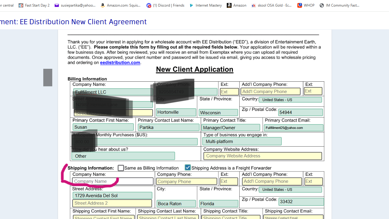Viewport: 389px width, 219px height.
Task: Expand the How did you hear about us dropdown
Action: [x=123, y=156]
